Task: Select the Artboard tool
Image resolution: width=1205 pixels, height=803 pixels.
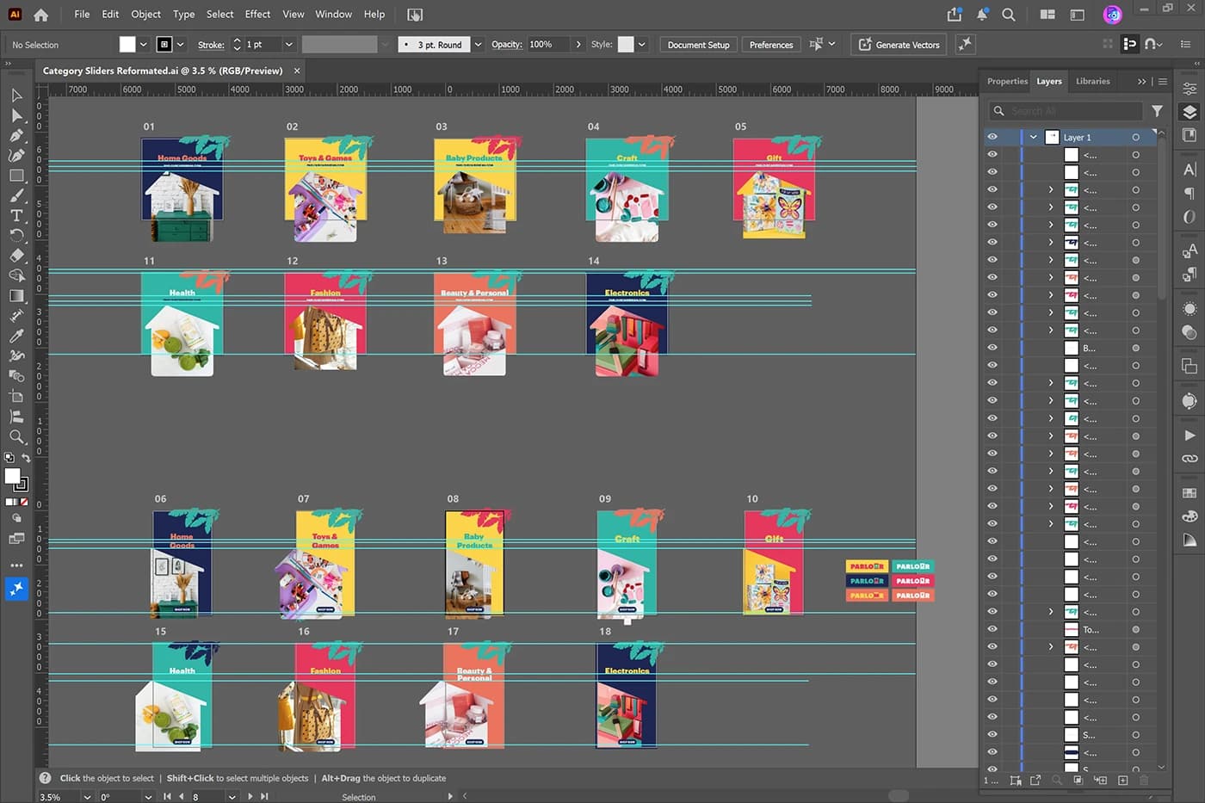Action: click(x=16, y=396)
